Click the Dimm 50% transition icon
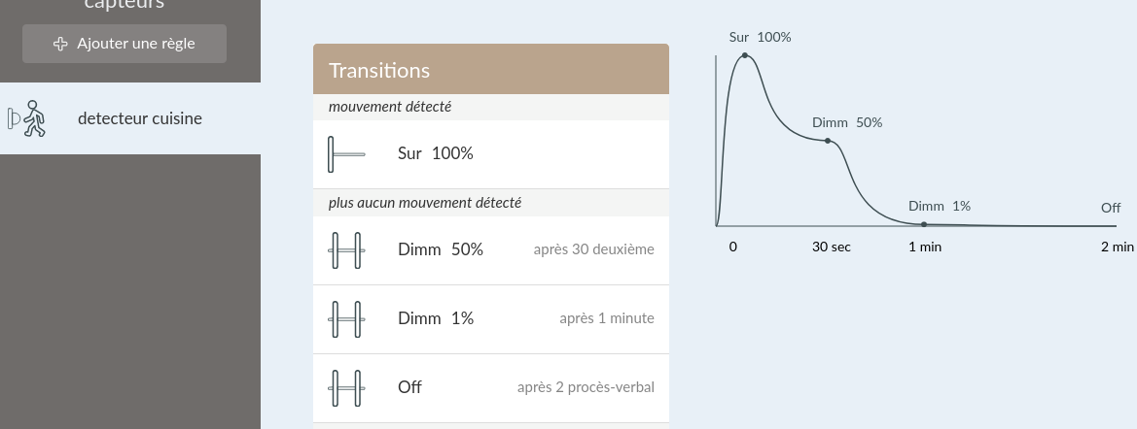The height and width of the screenshot is (429, 1137). (346, 250)
